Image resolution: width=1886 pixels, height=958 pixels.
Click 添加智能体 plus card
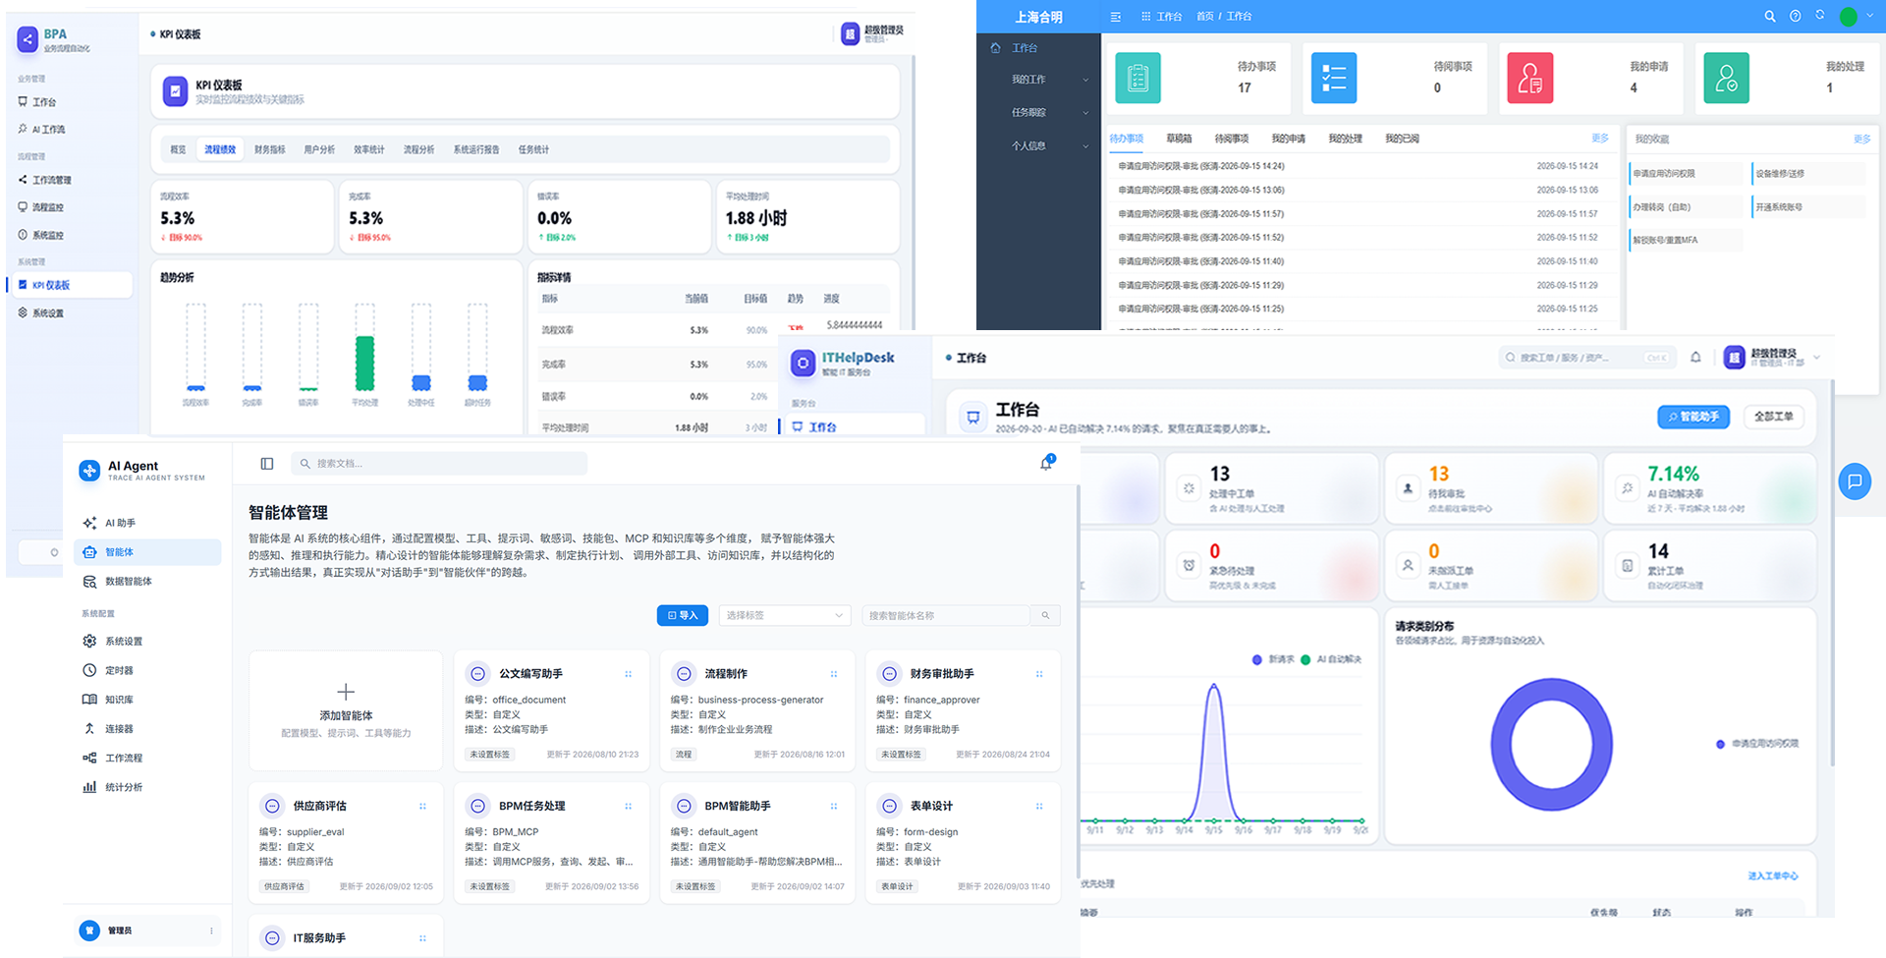pyautogui.click(x=346, y=710)
